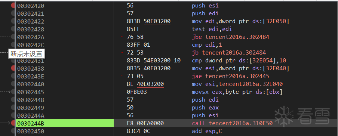Image resolution: width=338 pixels, height=136 pixels.
Task: Click the underlined 50E03200 operand bytes
Action: [157, 21]
